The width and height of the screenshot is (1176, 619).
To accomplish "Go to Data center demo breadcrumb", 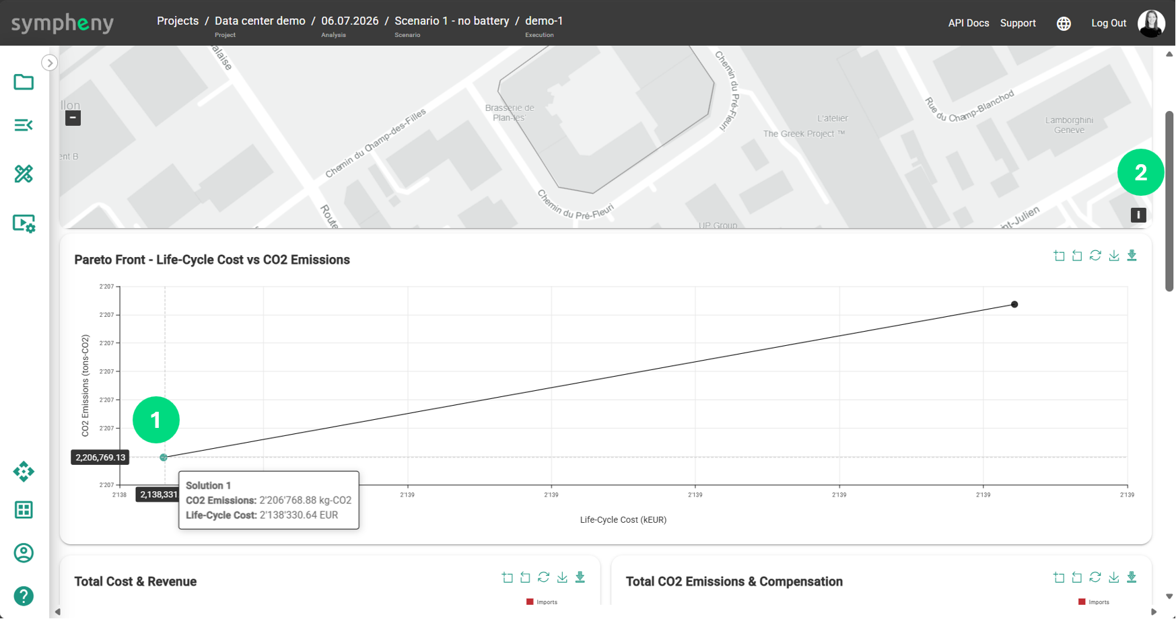I will [x=260, y=21].
